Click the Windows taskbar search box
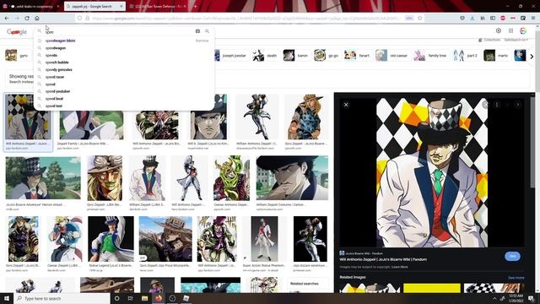540x304 pixels. pyautogui.click(x=62, y=298)
